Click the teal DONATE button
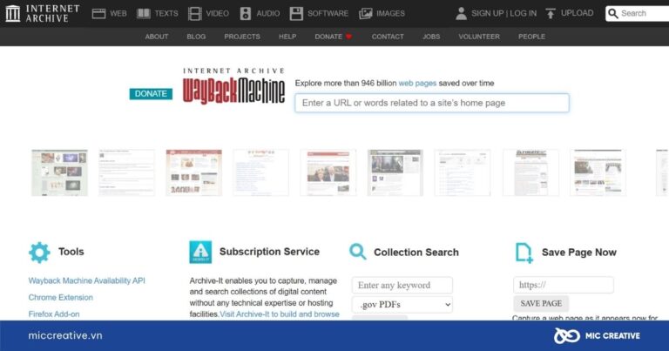 click(151, 94)
